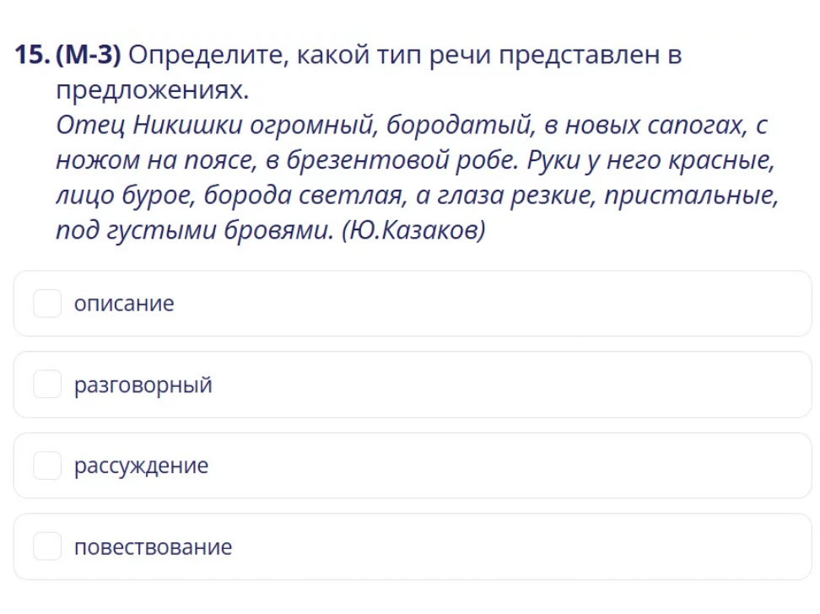The image size is (820, 614).
Task: Click the word "предложениях." in the prompt
Action: click(153, 89)
